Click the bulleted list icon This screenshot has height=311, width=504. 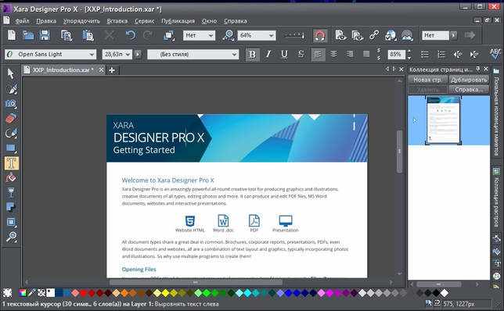(x=425, y=54)
